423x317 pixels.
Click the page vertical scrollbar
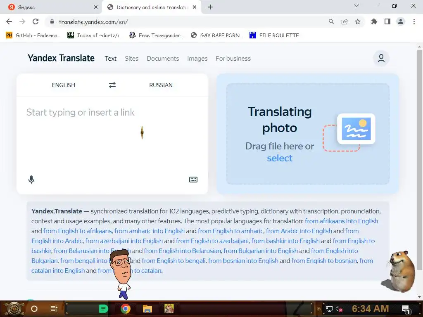(x=419, y=159)
